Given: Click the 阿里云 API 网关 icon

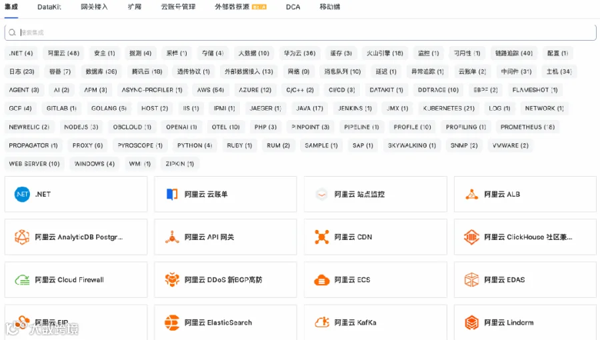Looking at the screenshot, I should point(172,237).
